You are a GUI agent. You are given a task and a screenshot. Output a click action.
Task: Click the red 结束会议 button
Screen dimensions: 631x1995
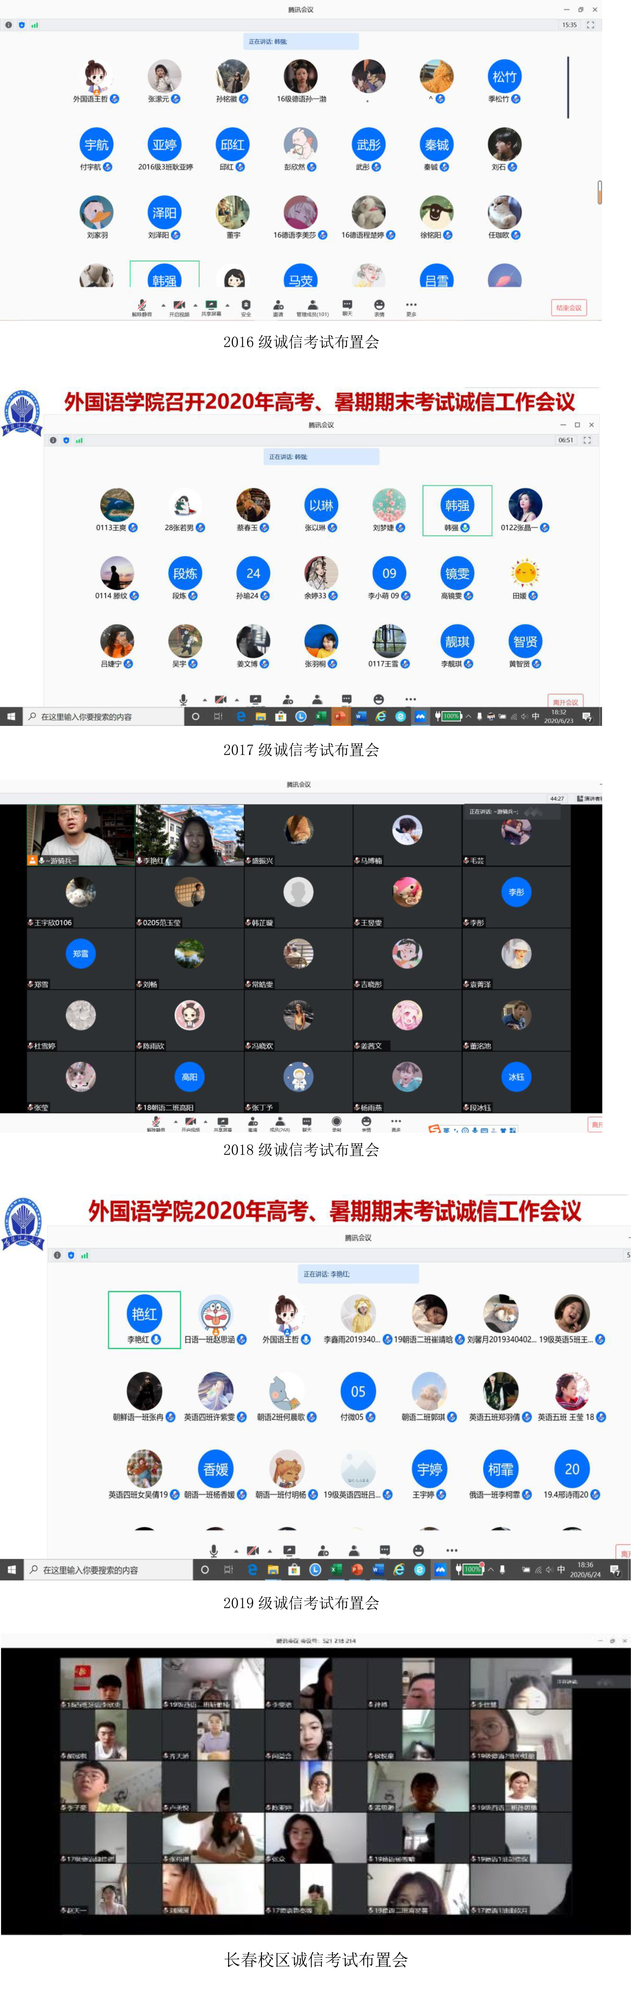pyautogui.click(x=568, y=308)
